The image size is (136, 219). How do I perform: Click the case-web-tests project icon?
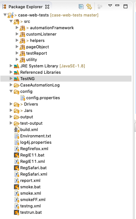click(10, 15)
